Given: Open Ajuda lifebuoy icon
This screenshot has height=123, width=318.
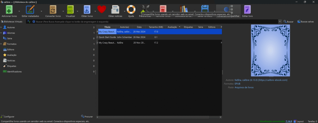Looking at the screenshot, I should pos(131,10).
